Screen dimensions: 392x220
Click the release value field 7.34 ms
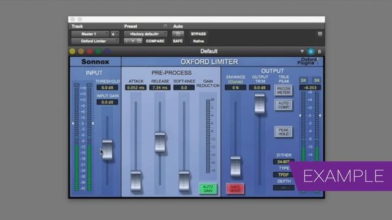160,87
